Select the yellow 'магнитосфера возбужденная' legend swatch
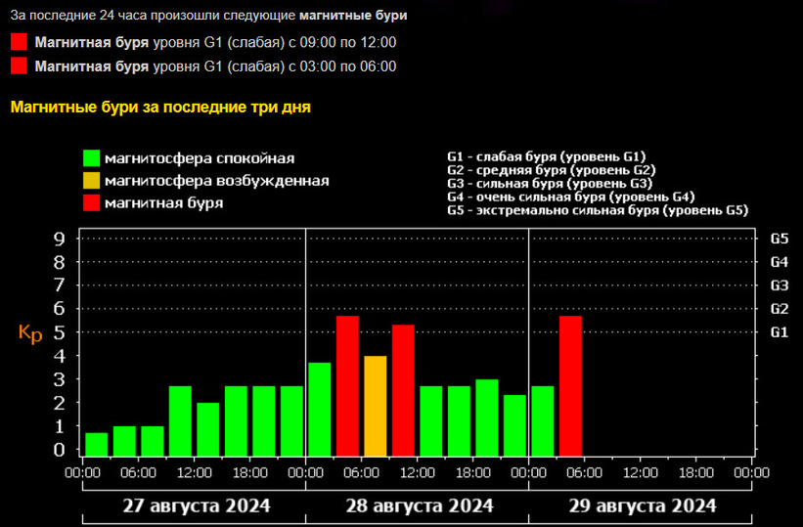The image size is (803, 527). pos(91,180)
